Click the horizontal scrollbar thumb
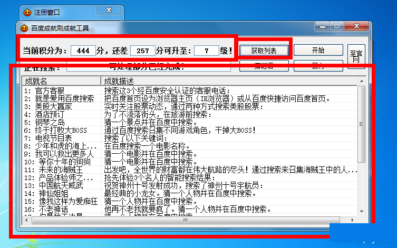This screenshot has height=248, width=397. [x=186, y=220]
